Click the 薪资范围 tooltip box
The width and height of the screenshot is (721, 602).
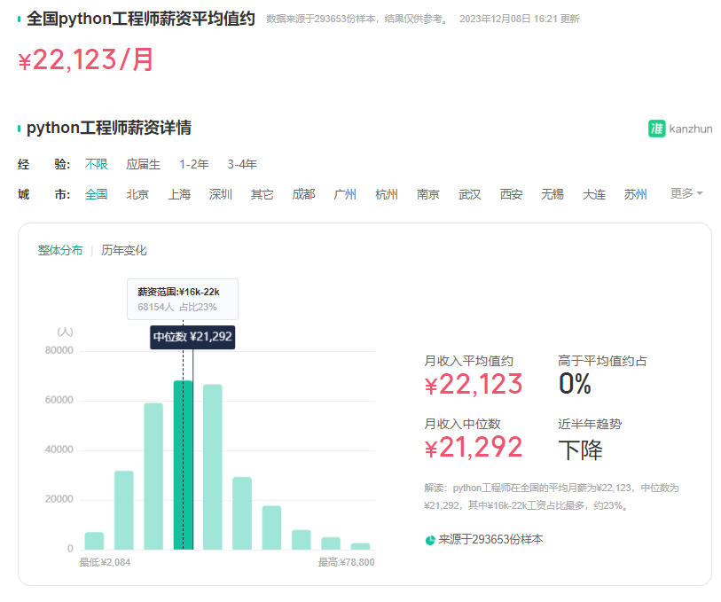(x=184, y=299)
